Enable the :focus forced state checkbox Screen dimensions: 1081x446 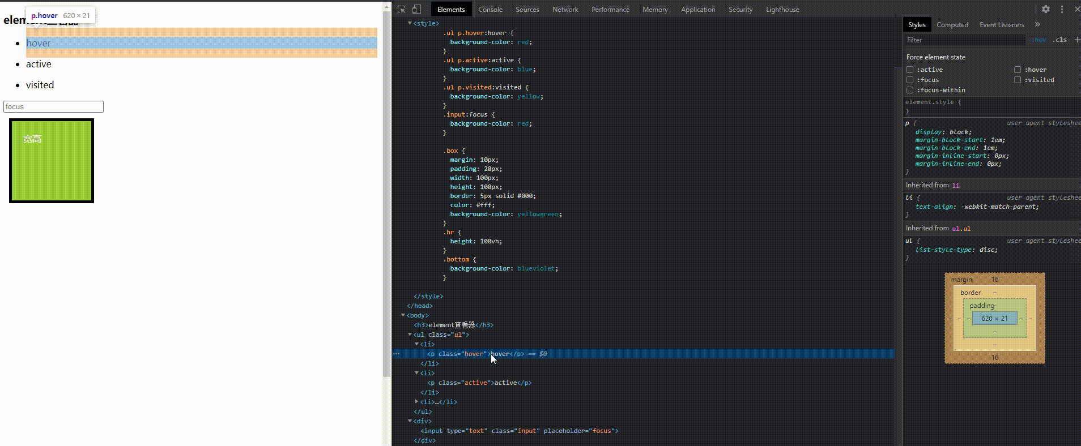tap(910, 80)
